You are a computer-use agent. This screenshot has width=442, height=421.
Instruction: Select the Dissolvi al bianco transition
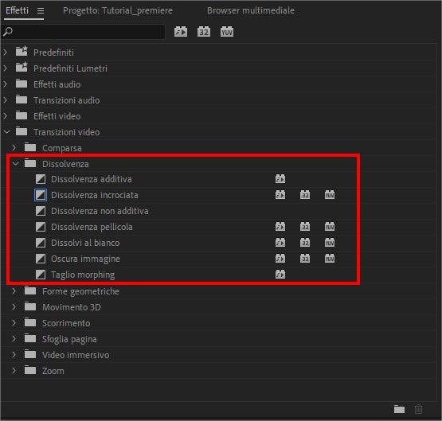click(85, 243)
